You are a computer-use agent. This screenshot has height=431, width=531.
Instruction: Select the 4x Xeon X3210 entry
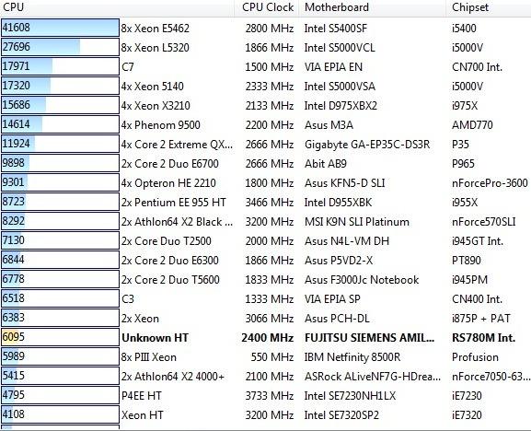[x=156, y=105]
